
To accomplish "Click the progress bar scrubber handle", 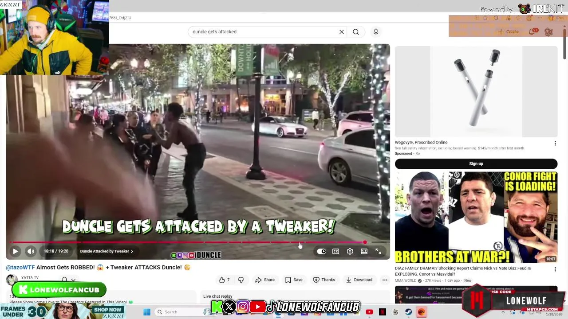I will [x=365, y=242].
